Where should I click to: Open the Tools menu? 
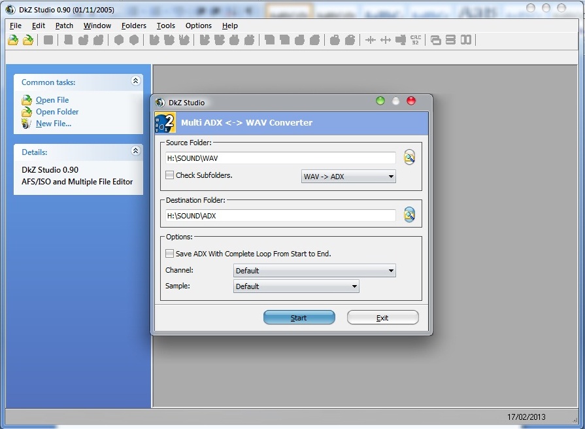165,26
